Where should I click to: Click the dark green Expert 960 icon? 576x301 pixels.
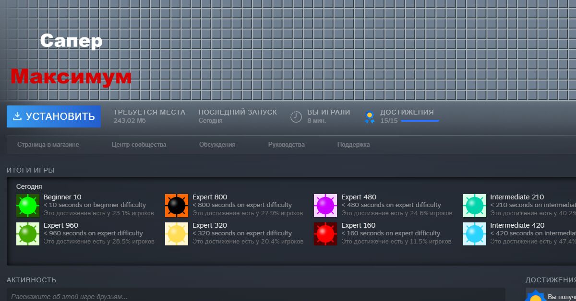pos(28,234)
